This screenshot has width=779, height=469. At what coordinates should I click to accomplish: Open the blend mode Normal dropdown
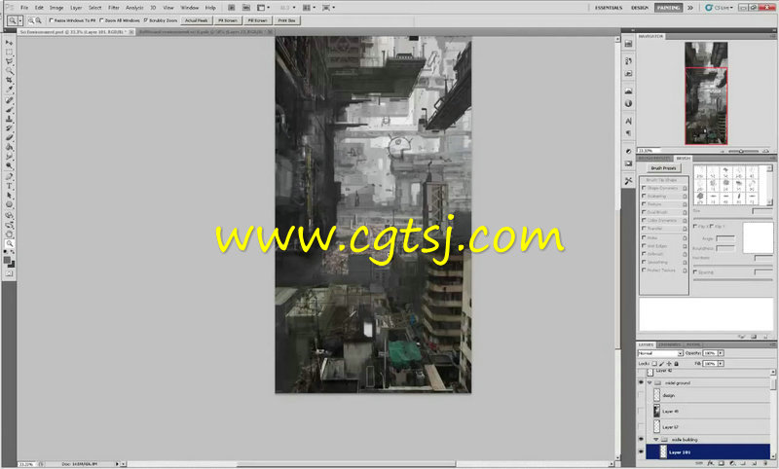(x=660, y=353)
